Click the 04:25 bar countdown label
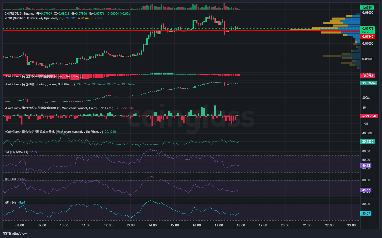Image resolution: width=382 pixels, height=238 pixels. pos(366,32)
